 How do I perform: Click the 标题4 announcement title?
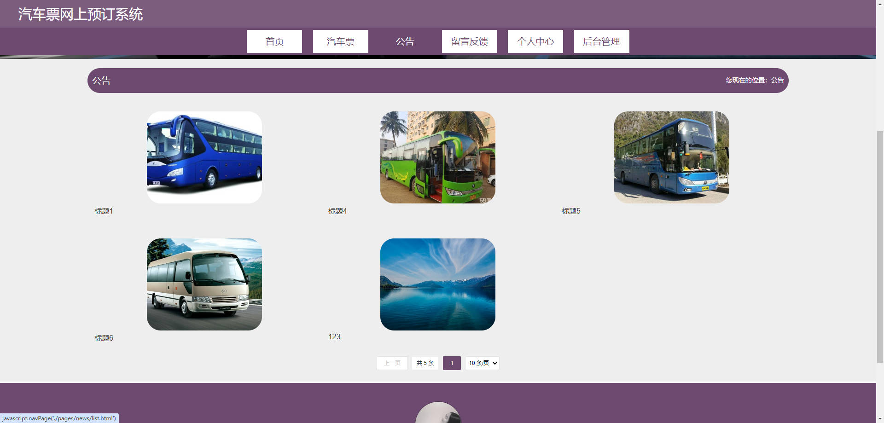337,211
